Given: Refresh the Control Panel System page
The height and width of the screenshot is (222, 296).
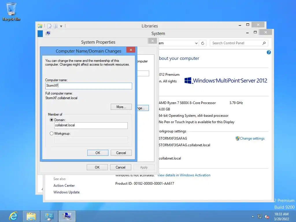Looking at the screenshot, I should [x=203, y=43].
